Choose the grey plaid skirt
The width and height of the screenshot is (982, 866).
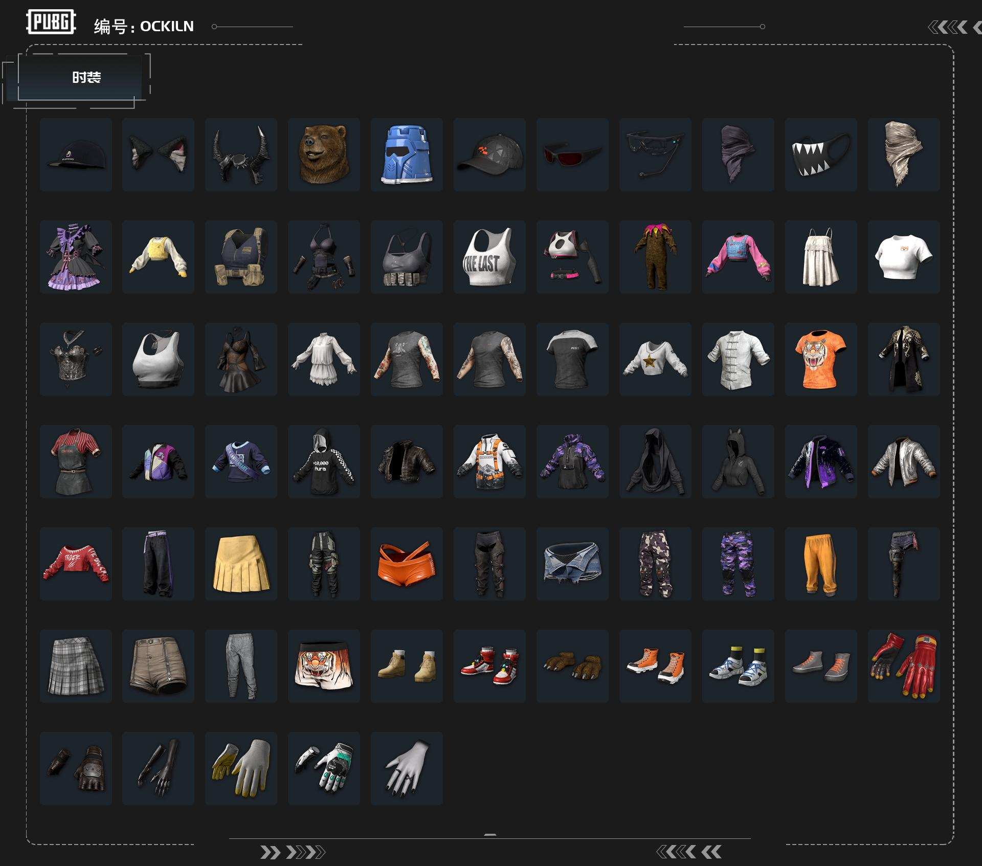click(x=76, y=666)
